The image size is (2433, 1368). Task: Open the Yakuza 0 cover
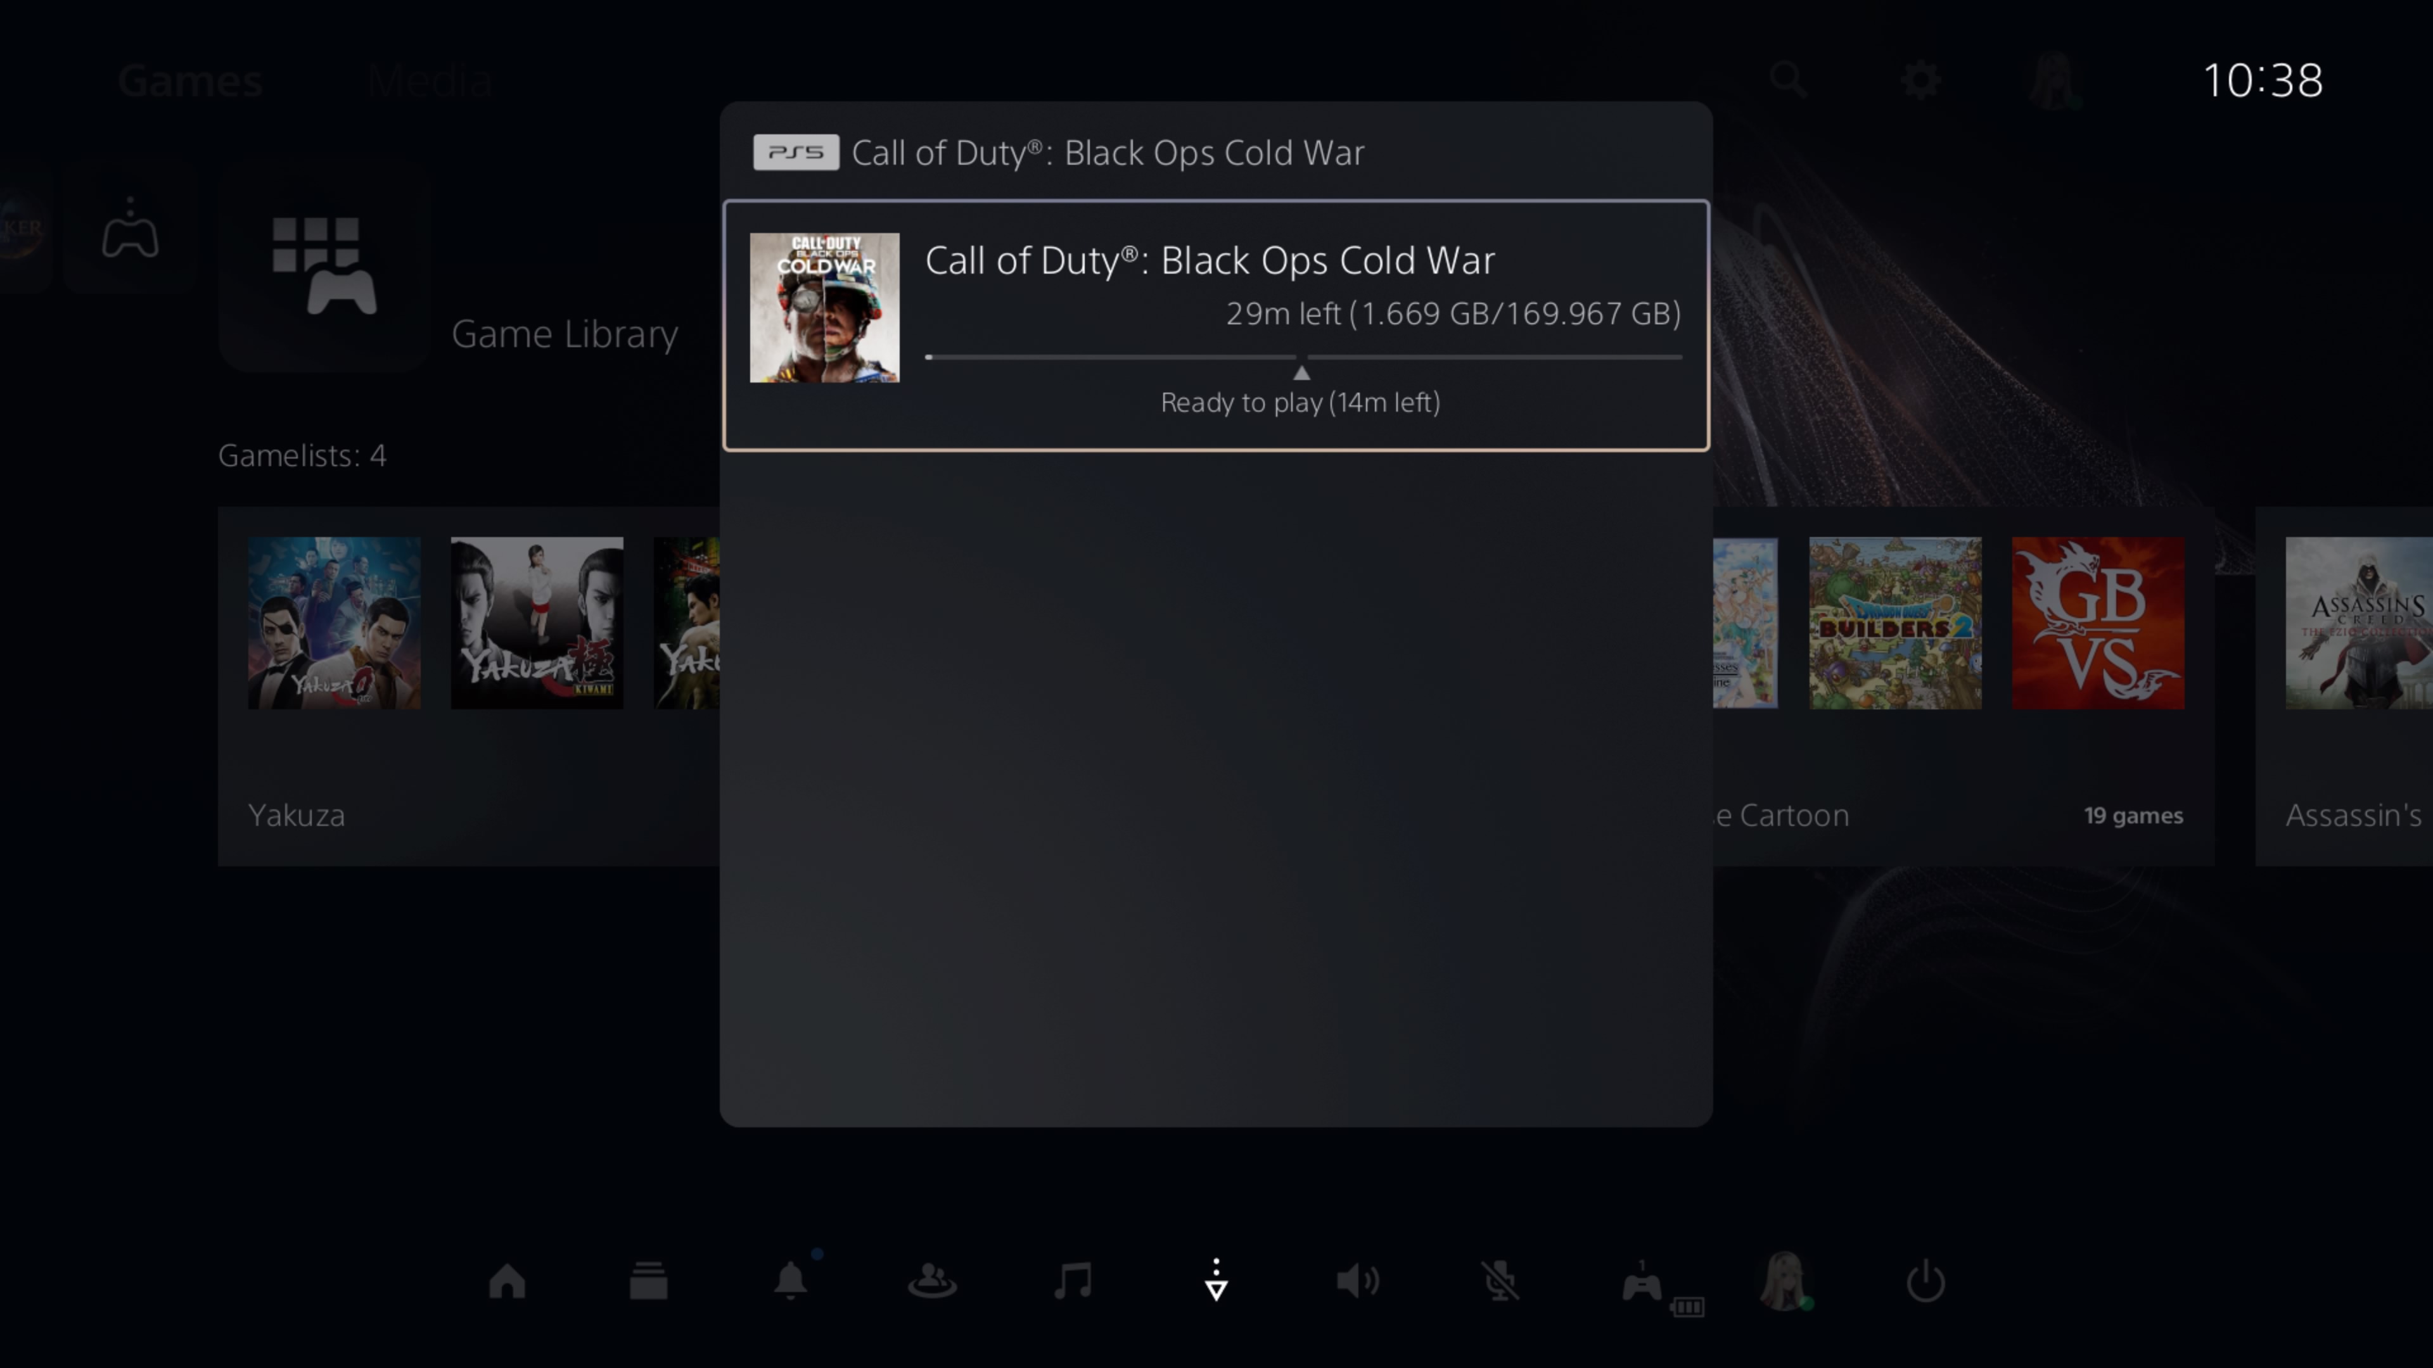pos(335,623)
